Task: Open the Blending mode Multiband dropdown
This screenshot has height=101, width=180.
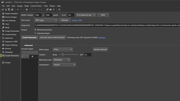Action: point(62,60)
